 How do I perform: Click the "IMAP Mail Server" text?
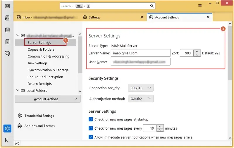(x=124, y=46)
